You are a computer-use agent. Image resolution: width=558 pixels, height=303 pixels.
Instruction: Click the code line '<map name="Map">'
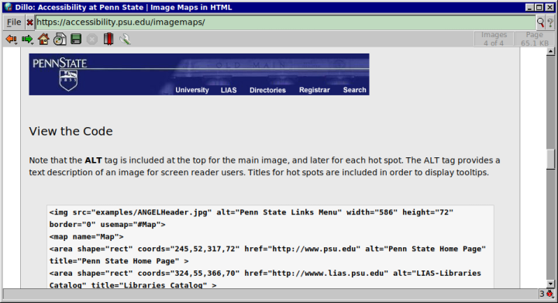[x=87, y=237]
